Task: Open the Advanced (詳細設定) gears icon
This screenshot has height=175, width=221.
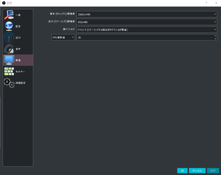Action: pyautogui.click(x=9, y=83)
